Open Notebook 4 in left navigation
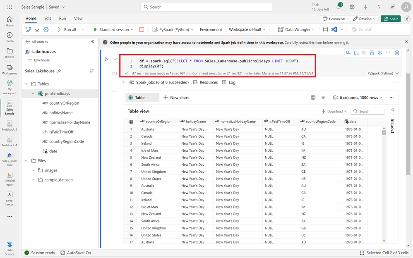This screenshot has width=413, height=258. [10, 141]
